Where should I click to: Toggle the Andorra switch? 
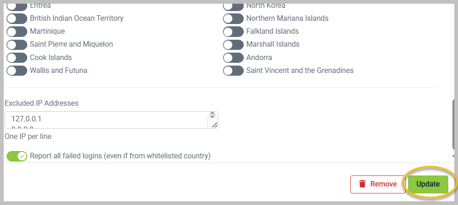[233, 58]
